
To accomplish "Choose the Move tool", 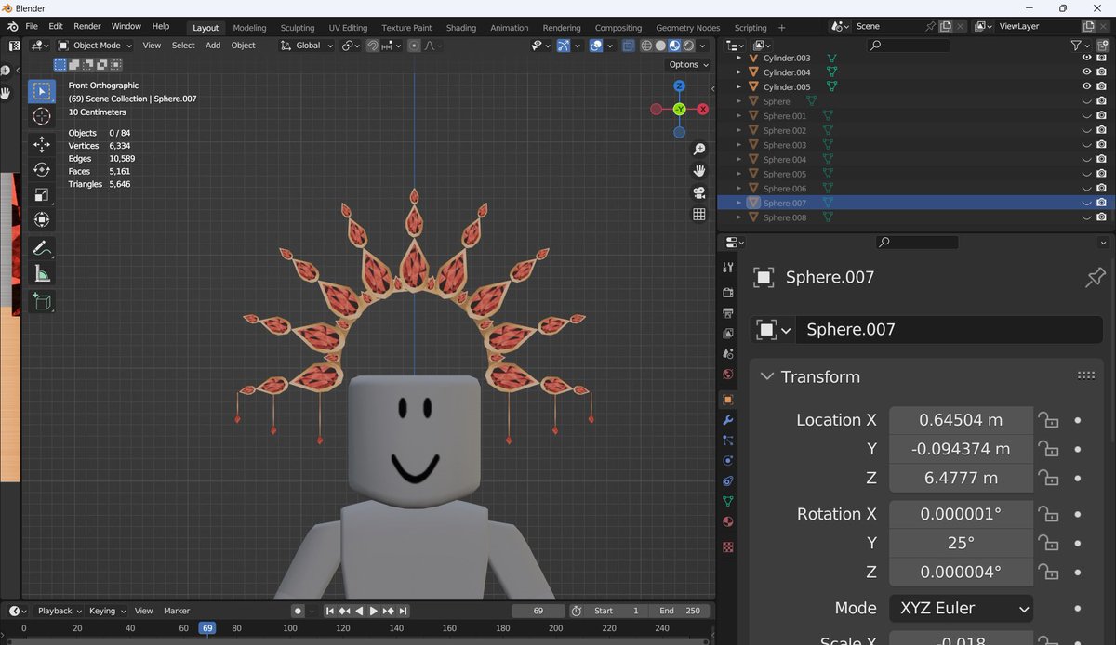I will point(42,144).
